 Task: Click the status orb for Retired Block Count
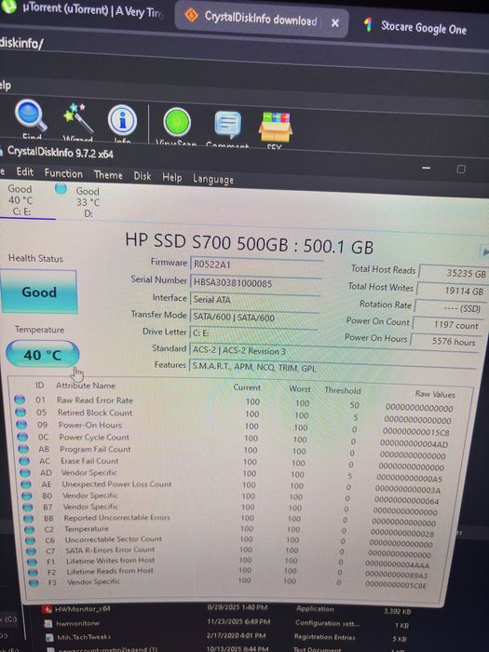pos(20,413)
